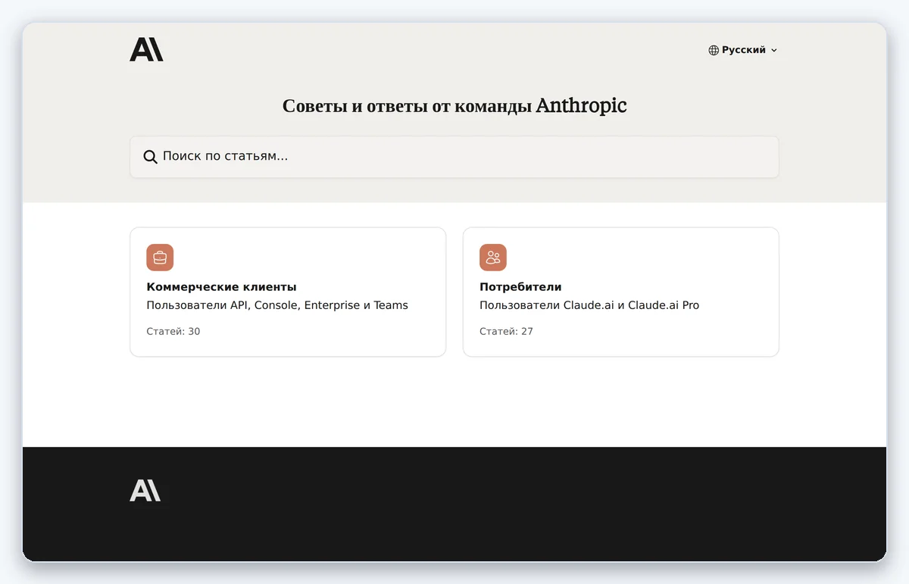Click text Пользователи API, Console, Enterprise и Teams

coord(277,305)
